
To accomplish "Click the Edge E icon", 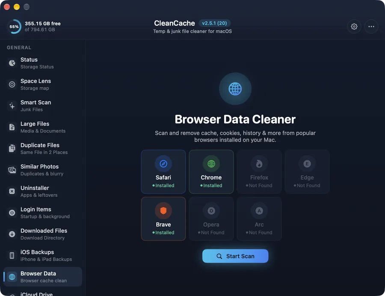I will tap(307, 164).
